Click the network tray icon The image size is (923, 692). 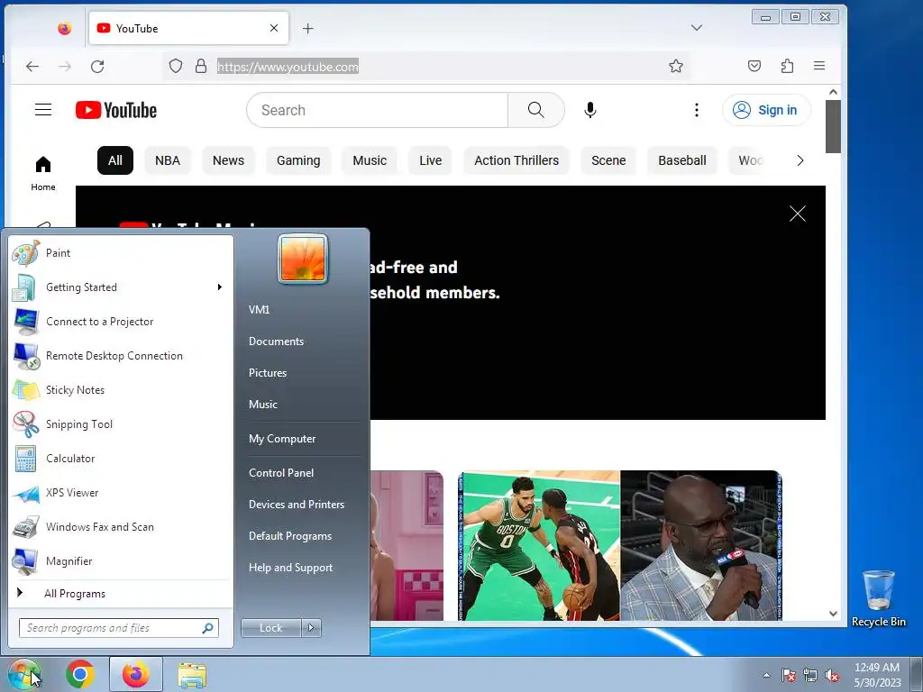pos(810,676)
